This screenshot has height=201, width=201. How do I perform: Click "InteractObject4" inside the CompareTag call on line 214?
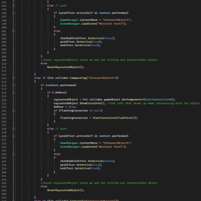(102, 78)
